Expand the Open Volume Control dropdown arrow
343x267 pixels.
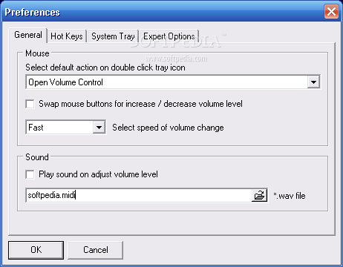coord(313,82)
